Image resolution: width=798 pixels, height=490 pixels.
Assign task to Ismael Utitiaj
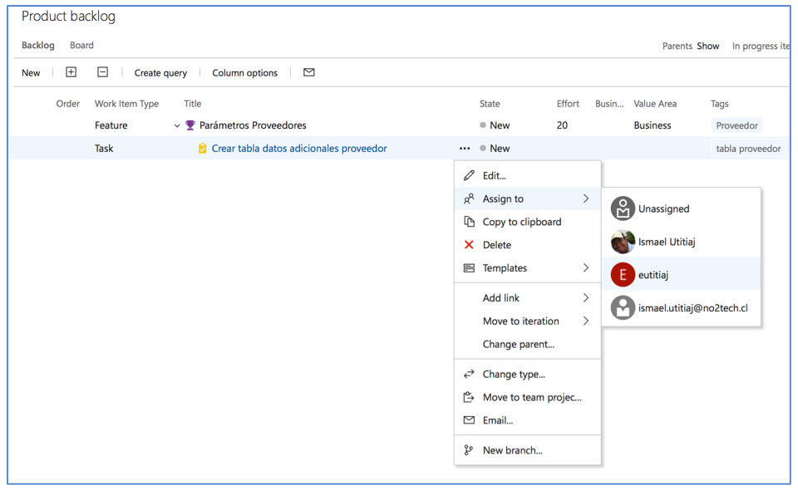pyautogui.click(x=682, y=242)
